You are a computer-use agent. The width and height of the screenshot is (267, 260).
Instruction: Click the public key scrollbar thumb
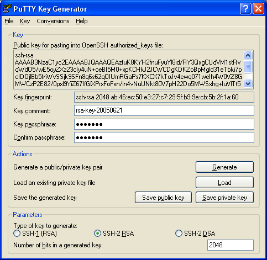point(248,66)
